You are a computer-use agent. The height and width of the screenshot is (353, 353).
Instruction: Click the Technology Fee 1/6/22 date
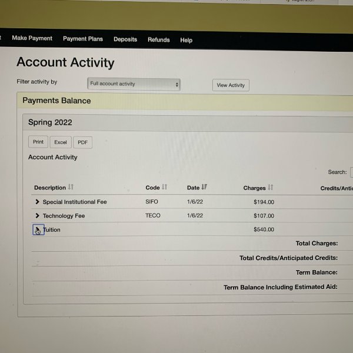point(195,215)
